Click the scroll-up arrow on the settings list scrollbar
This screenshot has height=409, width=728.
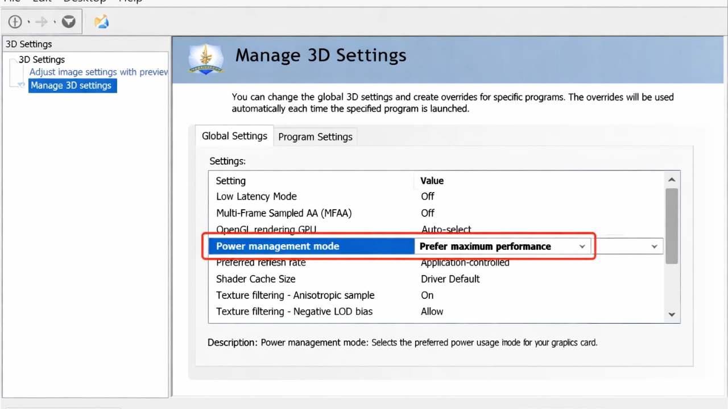pos(671,179)
